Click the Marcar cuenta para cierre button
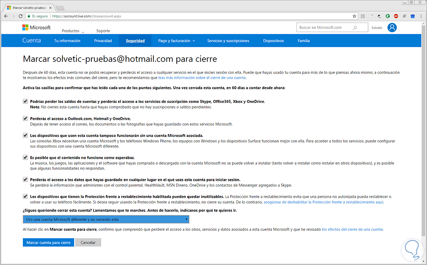427x265 pixels. tap(49, 242)
